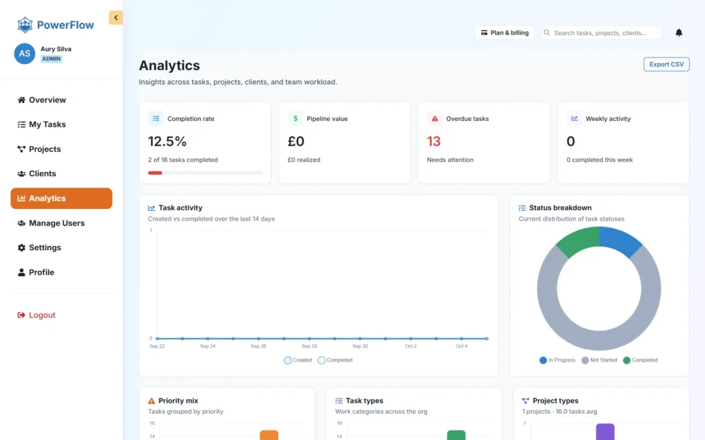Toggle Completed in Status breakdown legend
Image resolution: width=705 pixels, height=440 pixels.
point(640,360)
